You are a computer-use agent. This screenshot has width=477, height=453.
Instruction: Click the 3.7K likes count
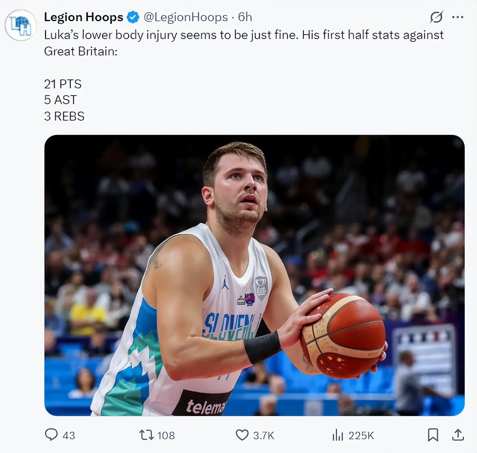coord(264,436)
